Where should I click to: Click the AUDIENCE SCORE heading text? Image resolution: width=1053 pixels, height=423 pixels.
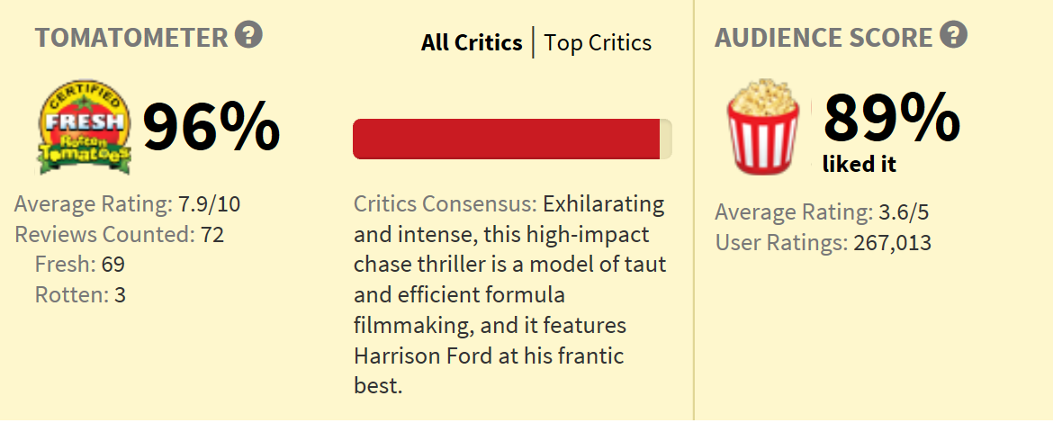[x=824, y=38]
